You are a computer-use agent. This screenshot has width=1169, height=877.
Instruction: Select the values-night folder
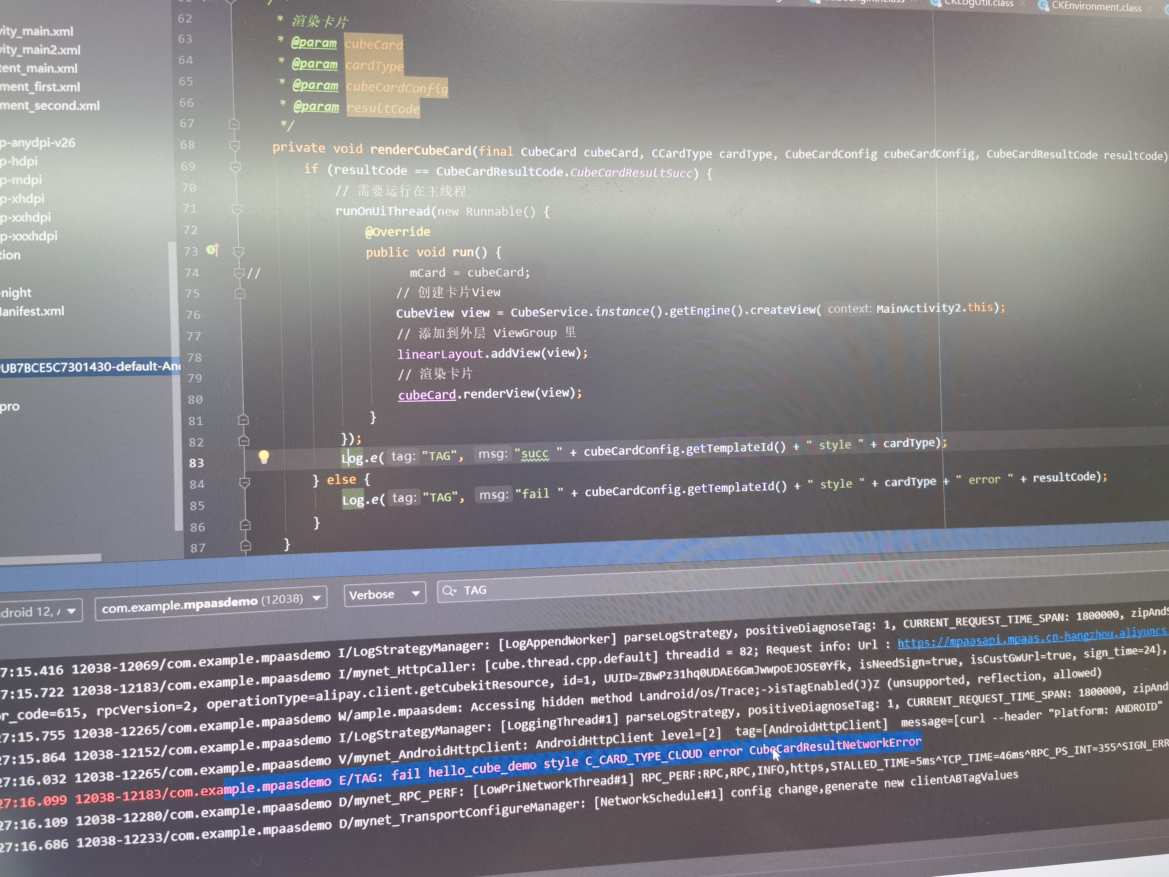(16, 292)
